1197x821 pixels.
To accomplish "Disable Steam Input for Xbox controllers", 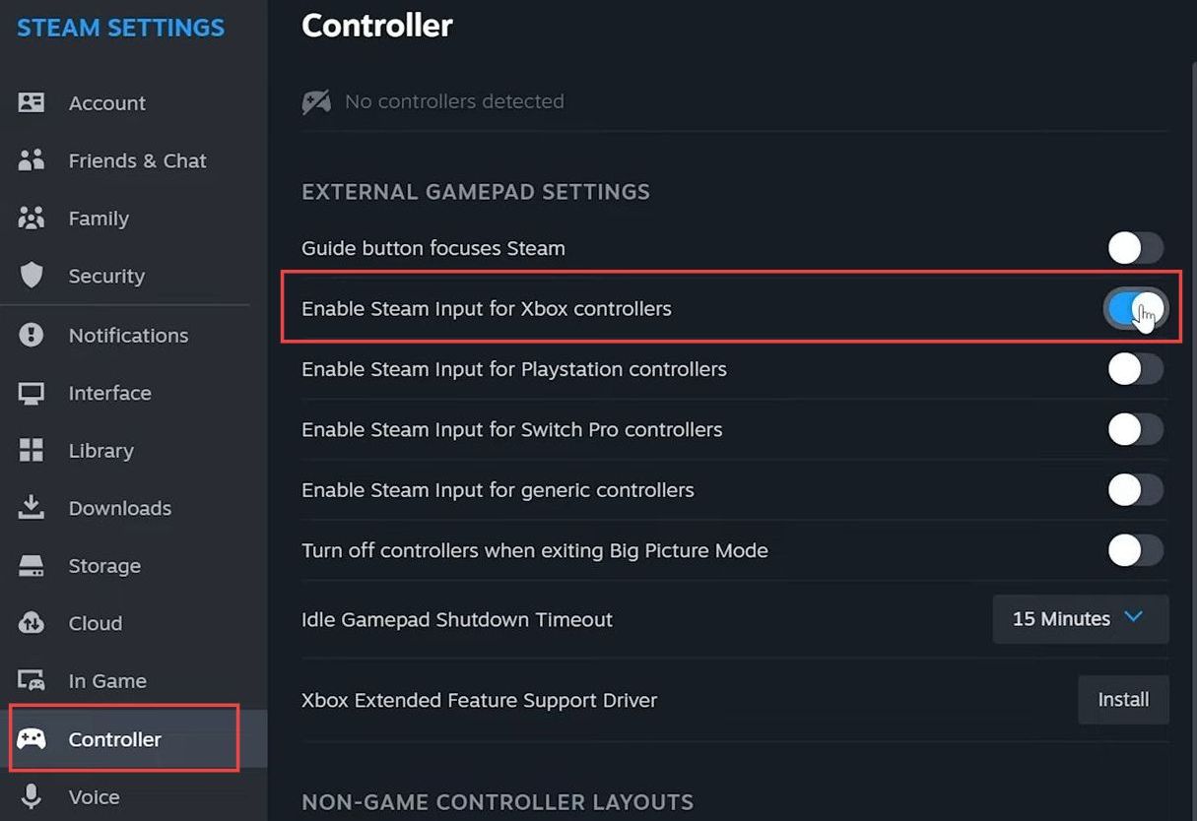I will point(1135,308).
